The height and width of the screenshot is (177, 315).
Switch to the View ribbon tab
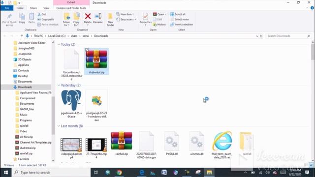click(46, 8)
